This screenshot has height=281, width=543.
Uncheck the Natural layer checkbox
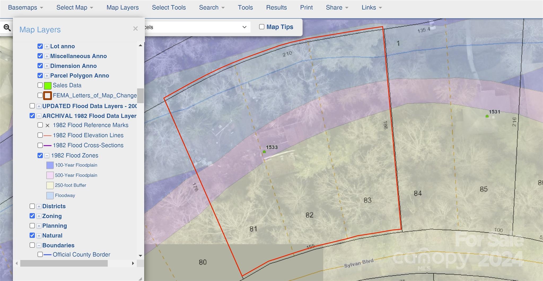pos(32,235)
